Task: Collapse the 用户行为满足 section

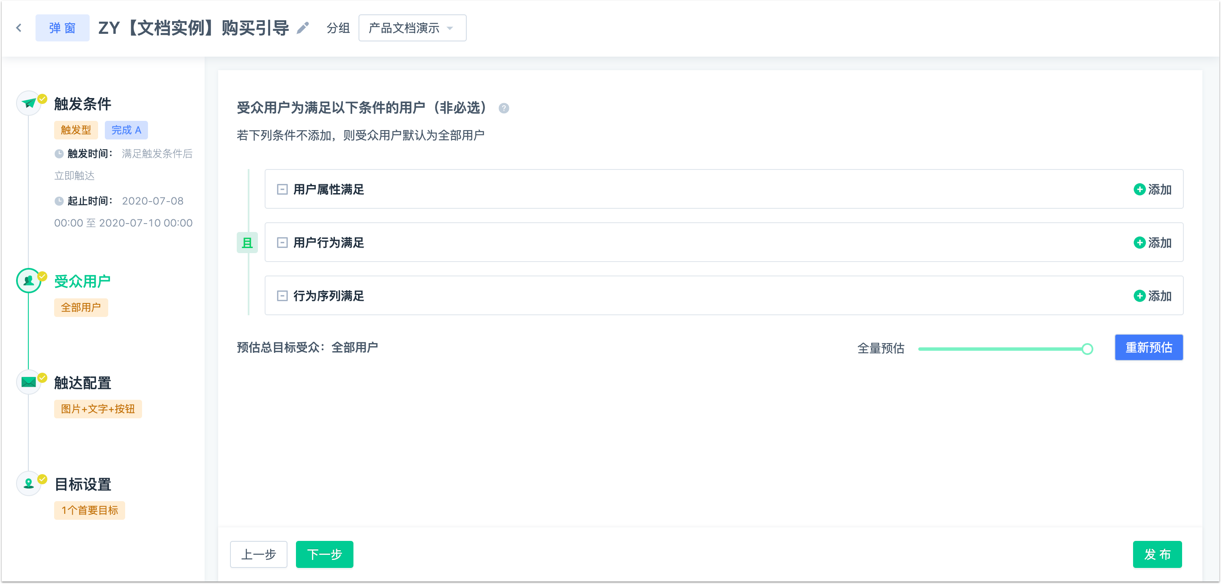Action: pos(282,243)
